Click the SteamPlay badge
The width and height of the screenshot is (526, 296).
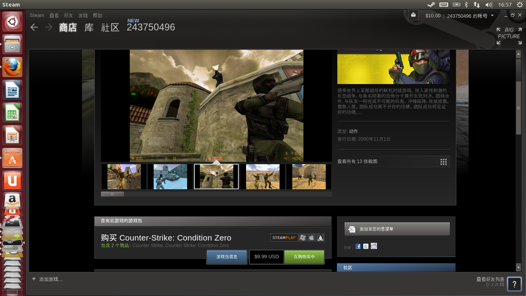(x=284, y=238)
